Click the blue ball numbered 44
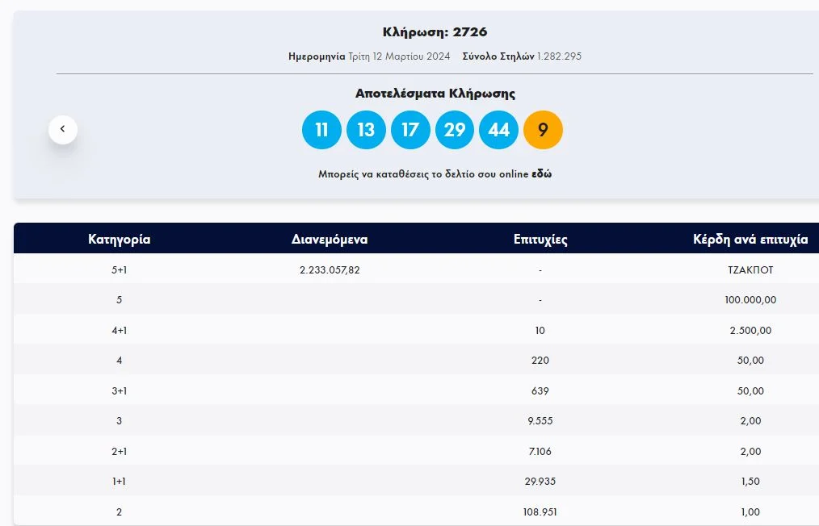This screenshot has height=526, width=819. [x=499, y=130]
